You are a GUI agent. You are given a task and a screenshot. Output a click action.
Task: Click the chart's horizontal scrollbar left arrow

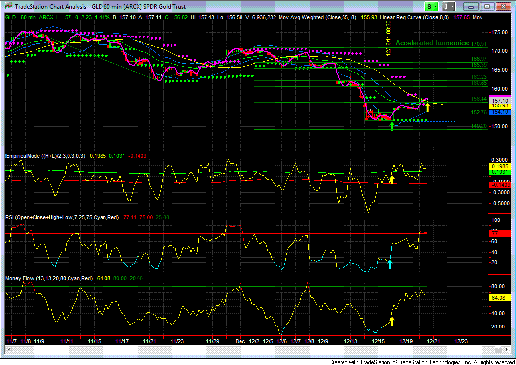[x=9, y=349]
